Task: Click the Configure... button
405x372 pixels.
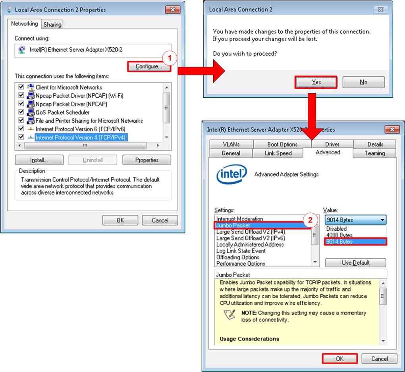Action: pos(149,66)
